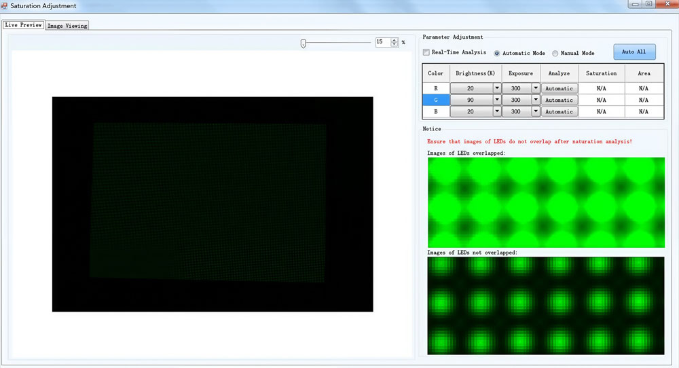The width and height of the screenshot is (679, 368).
Task: Click the Analyze column header
Action: [559, 73]
